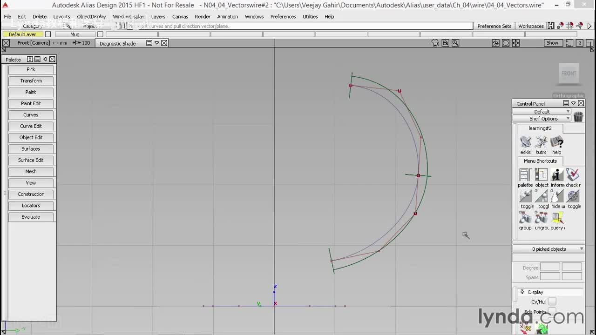596x335 pixels.
Task: Click the Preference Sets button
Action: [494, 26]
